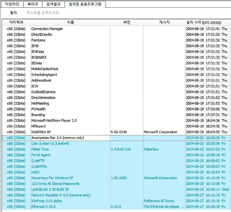Click the SchedulingAgent entry
The image size is (231, 212).
click(44, 75)
